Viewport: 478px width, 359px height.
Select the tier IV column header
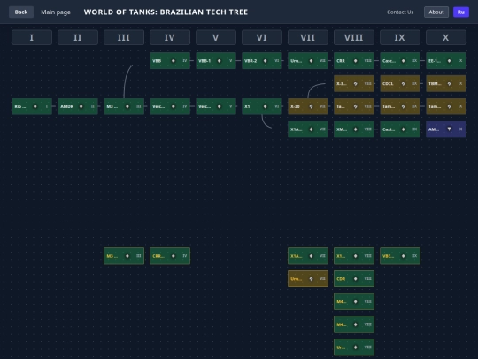(170, 37)
